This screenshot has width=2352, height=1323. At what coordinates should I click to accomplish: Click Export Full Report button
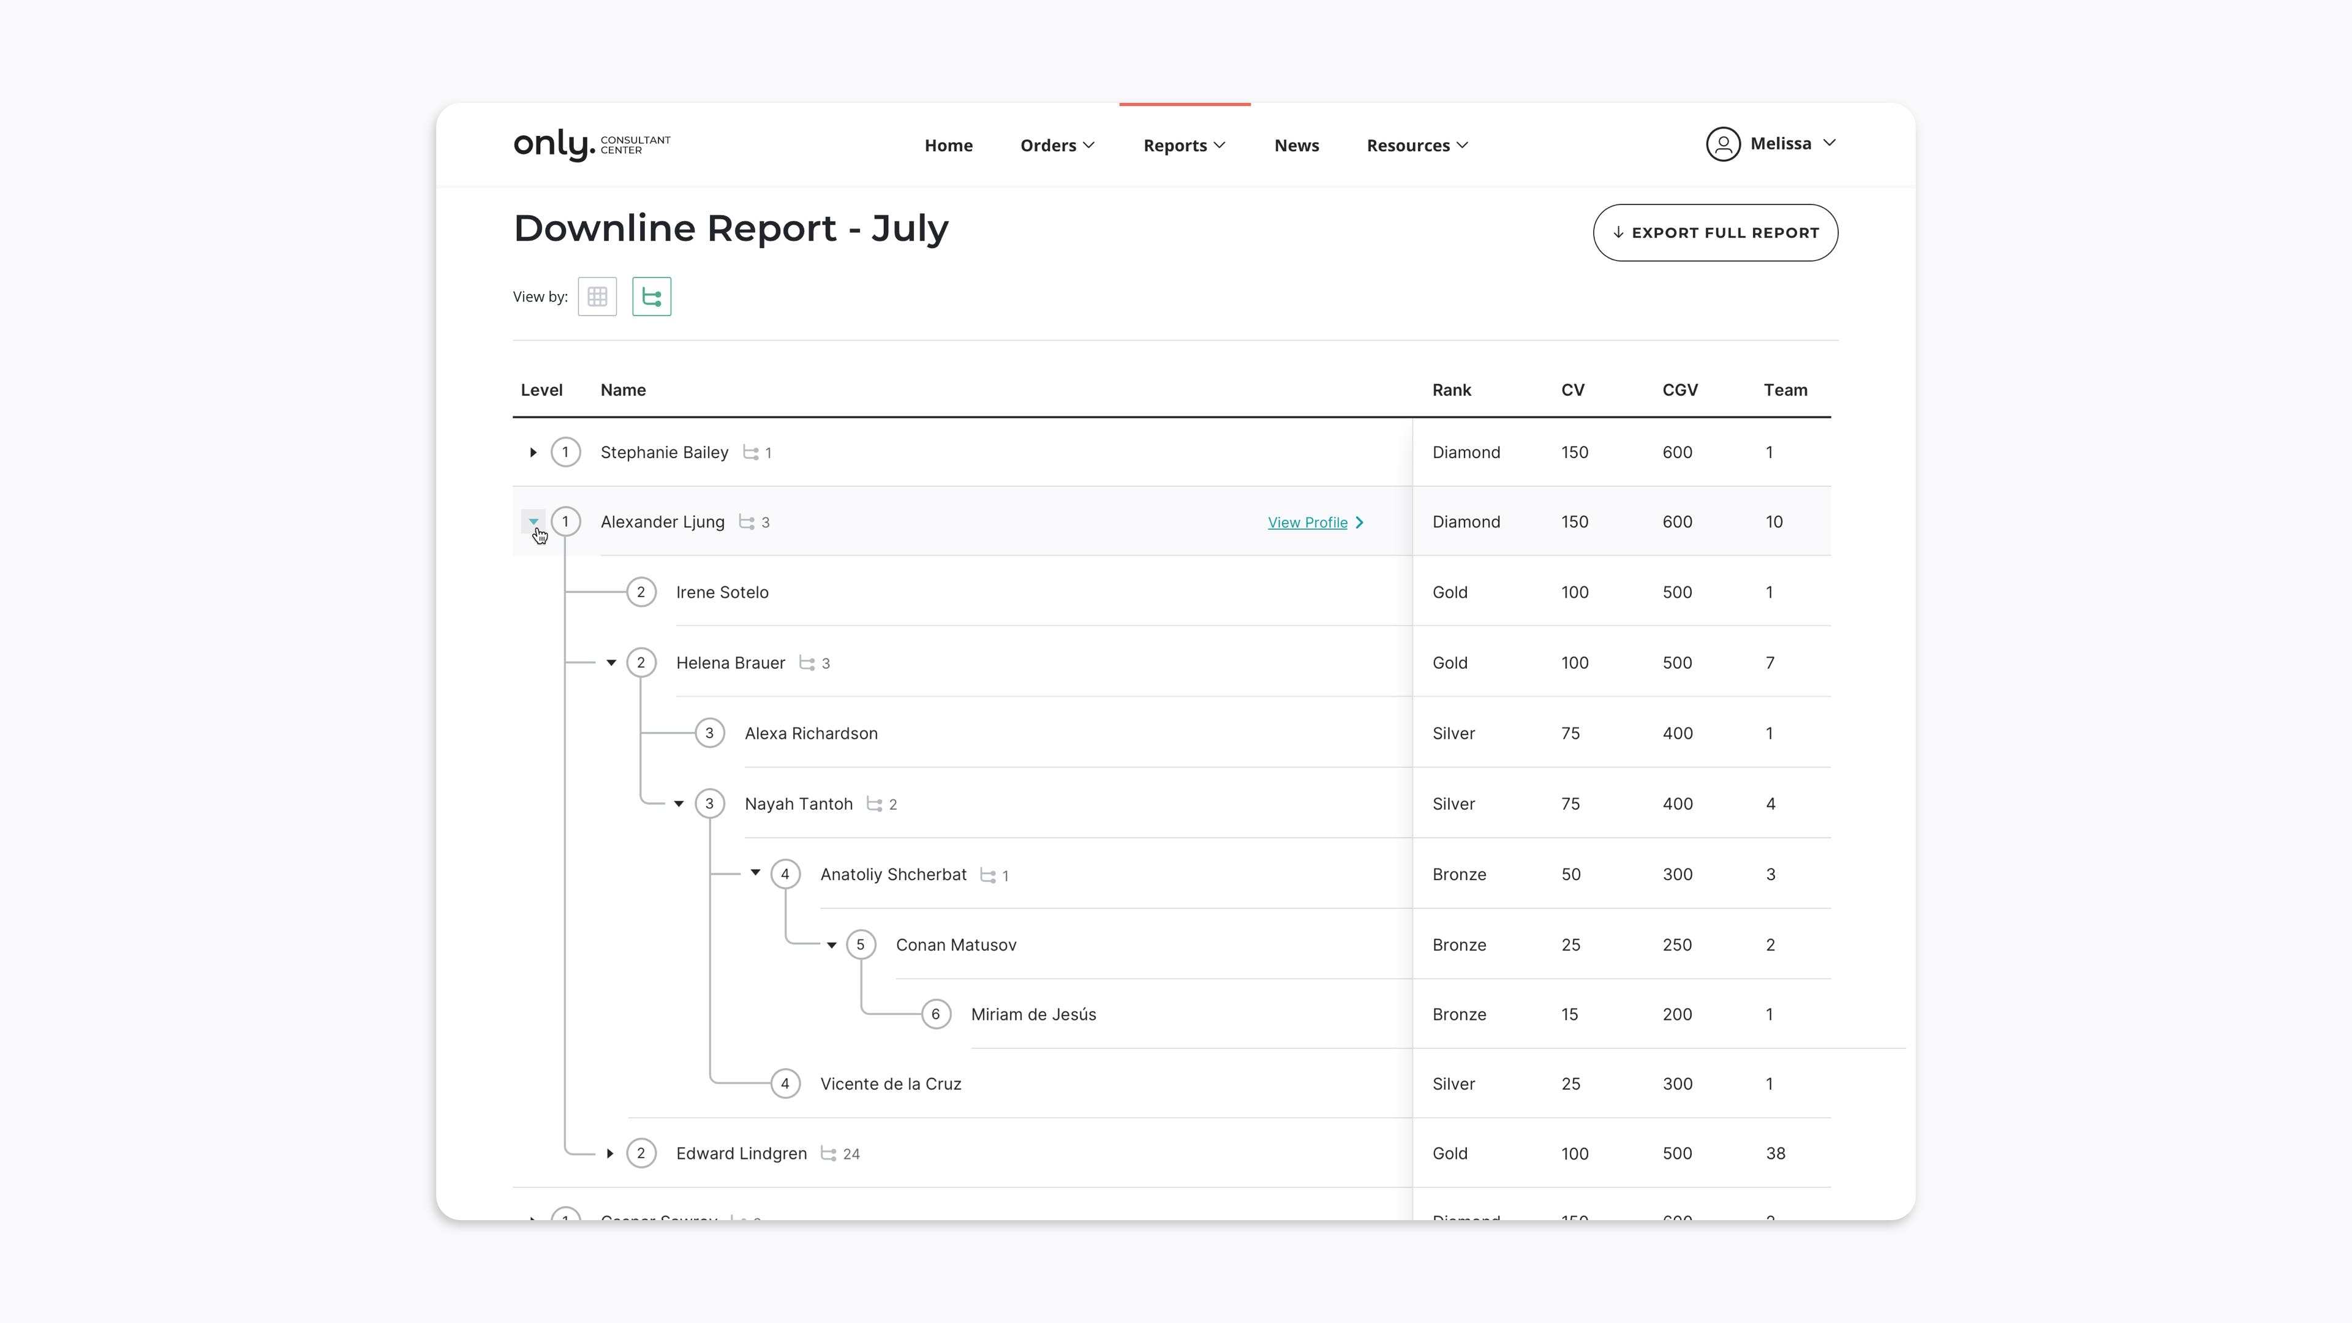coord(1715,233)
